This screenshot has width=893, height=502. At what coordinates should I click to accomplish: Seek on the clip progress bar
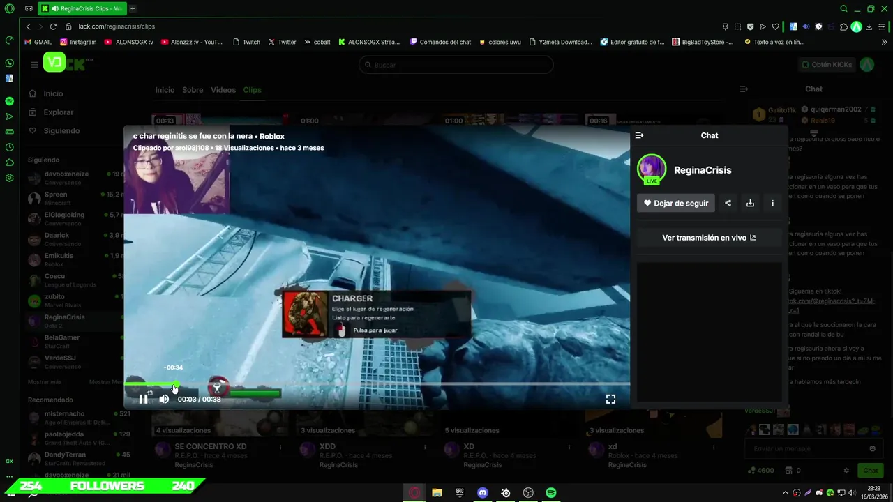(x=377, y=383)
